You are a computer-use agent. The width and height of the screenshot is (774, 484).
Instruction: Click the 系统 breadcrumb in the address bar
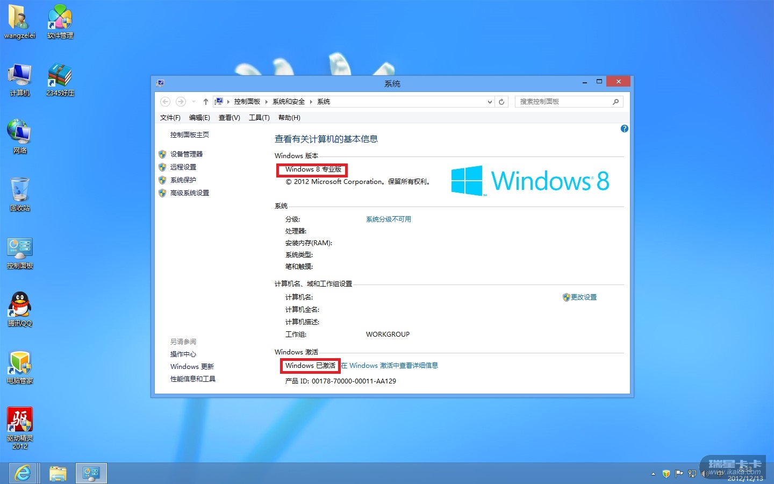[x=324, y=102]
